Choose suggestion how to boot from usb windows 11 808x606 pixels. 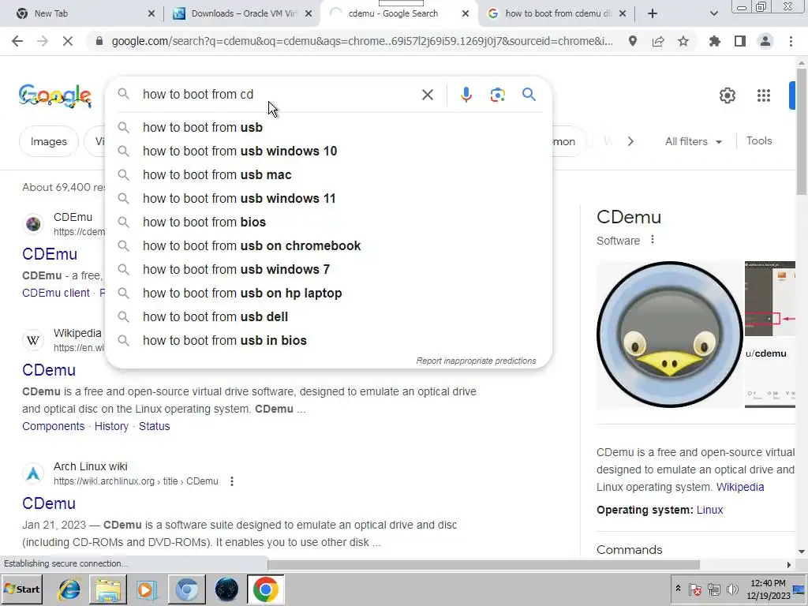pyautogui.click(x=327, y=198)
